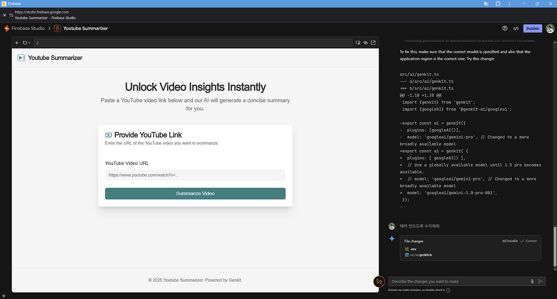Open the user profile avatar
Screen dimensions: 557x299
pos(550,28)
